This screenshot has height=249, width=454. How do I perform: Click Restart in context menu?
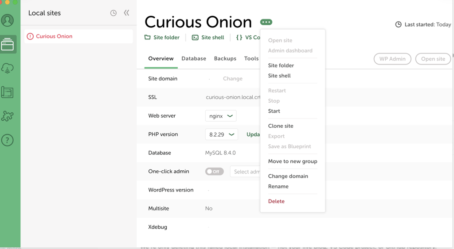pyautogui.click(x=277, y=91)
